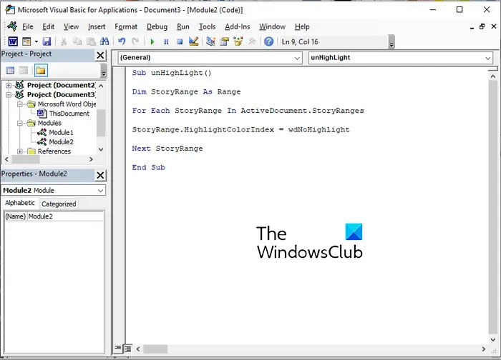Open Toolbar Options overflow arrow
The width and height of the screenshot is (501, 360).
point(391,42)
